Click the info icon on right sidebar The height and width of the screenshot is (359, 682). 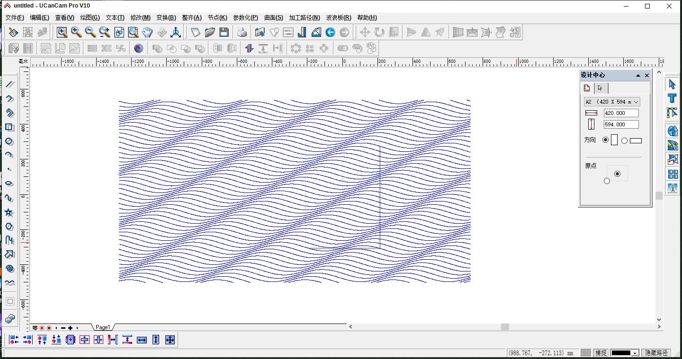tap(673, 188)
